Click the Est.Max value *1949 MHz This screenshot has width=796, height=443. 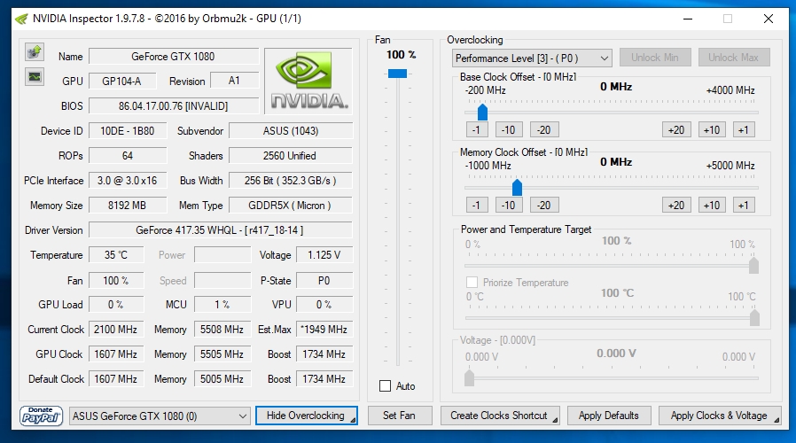coord(324,330)
